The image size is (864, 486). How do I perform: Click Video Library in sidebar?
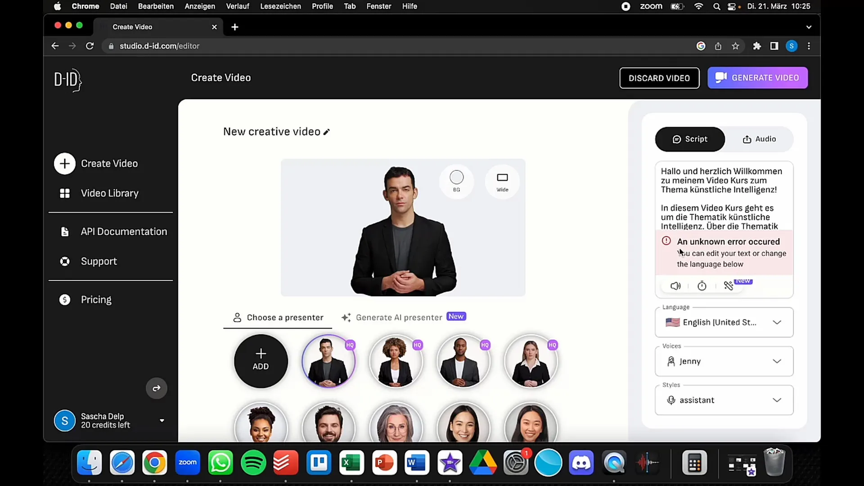pyautogui.click(x=110, y=193)
